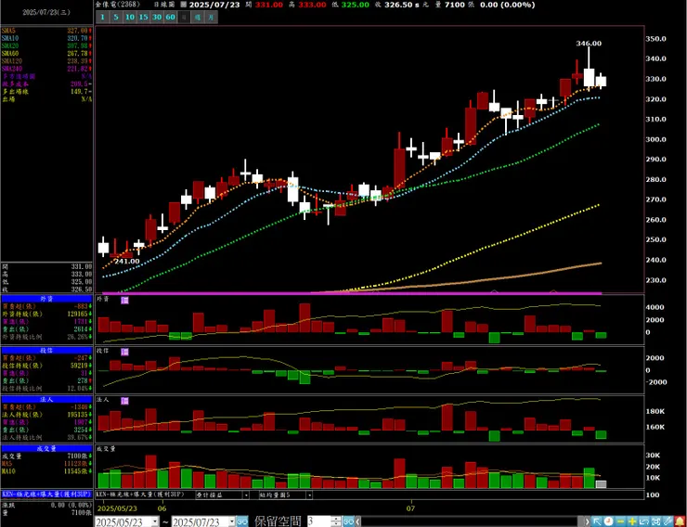Click the SMA20 indicator row
Viewport: 687px width, 527px height.
coord(46,46)
